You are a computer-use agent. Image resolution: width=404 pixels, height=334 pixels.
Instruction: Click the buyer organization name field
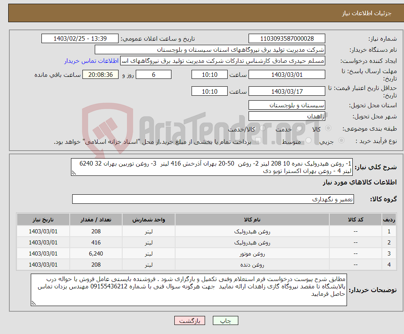[210, 50]
